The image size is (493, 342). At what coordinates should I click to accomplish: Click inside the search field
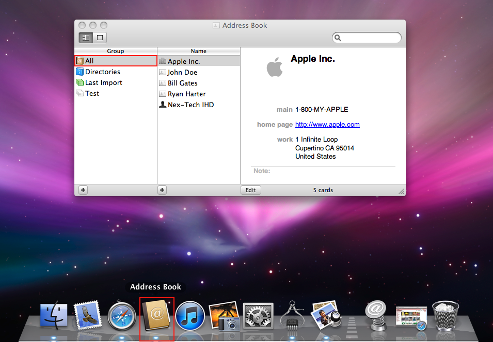367,38
